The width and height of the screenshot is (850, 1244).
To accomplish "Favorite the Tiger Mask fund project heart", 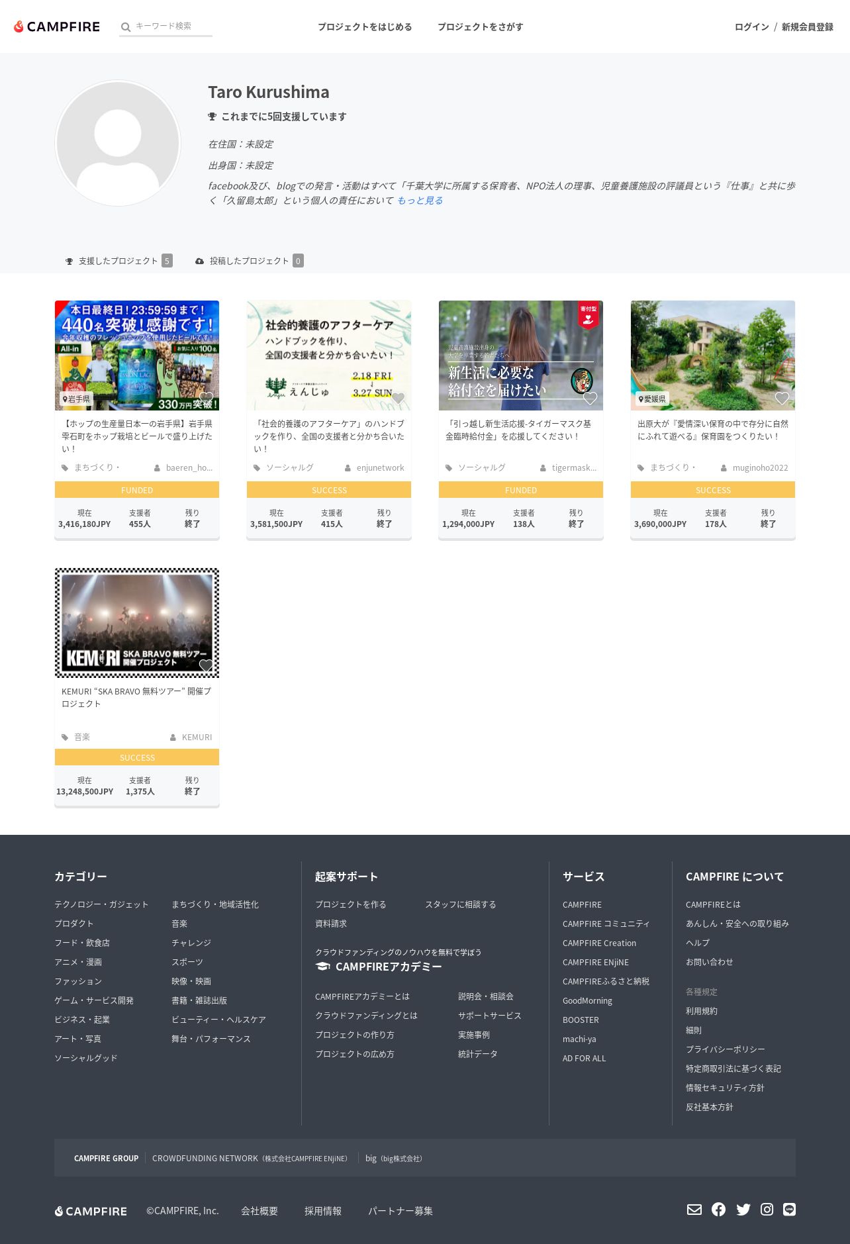I will coord(590,399).
